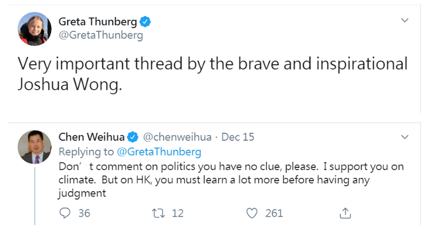This screenshot has width=426, height=239.
Task: Click @GretaThunberg in the Replying to line
Action: pyautogui.click(x=159, y=152)
